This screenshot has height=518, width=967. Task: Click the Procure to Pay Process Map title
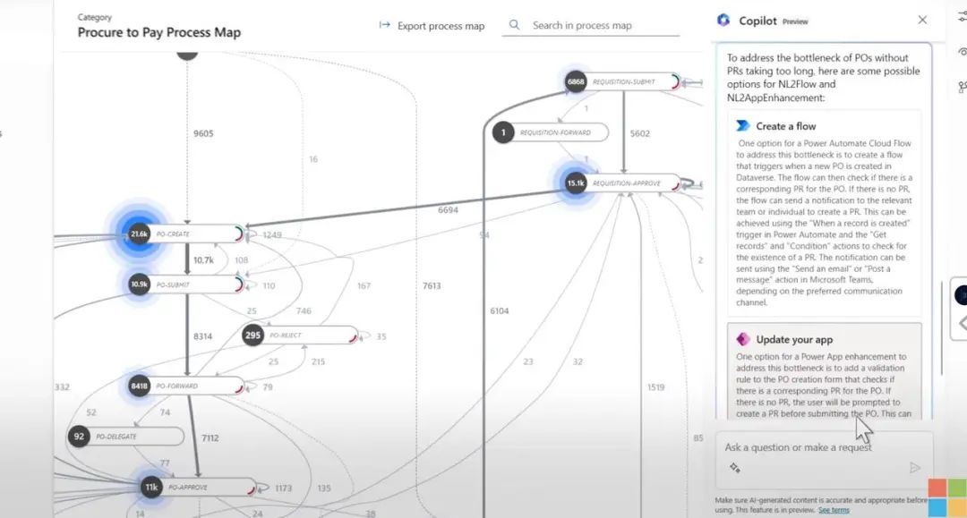(159, 32)
